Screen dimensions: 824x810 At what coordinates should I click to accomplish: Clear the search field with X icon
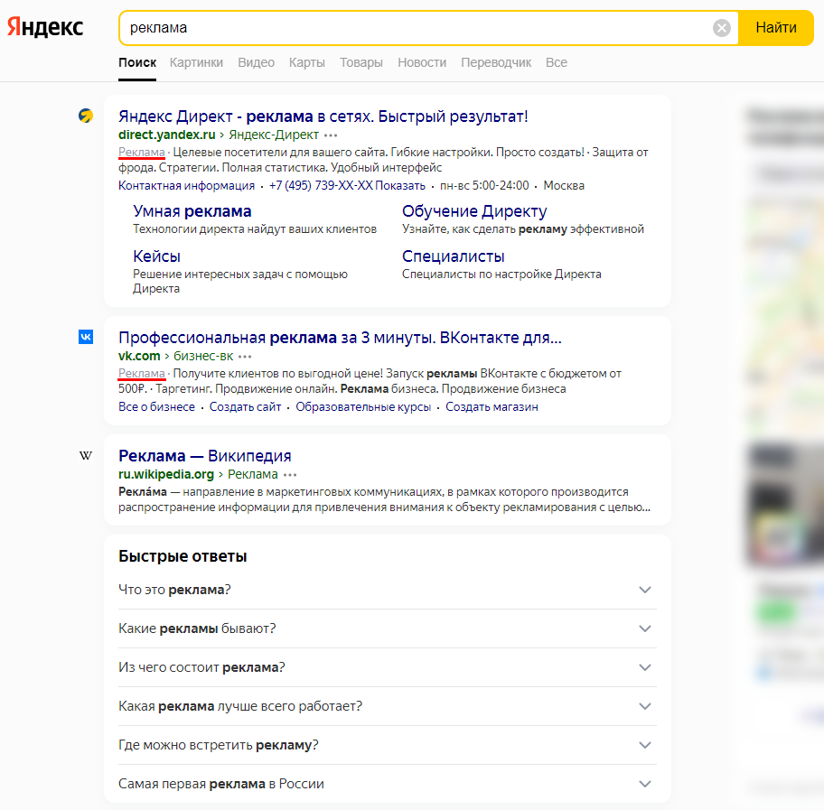coord(722,28)
